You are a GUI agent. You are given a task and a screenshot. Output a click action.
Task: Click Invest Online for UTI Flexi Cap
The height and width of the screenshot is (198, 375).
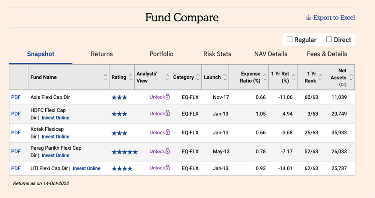pos(87,168)
